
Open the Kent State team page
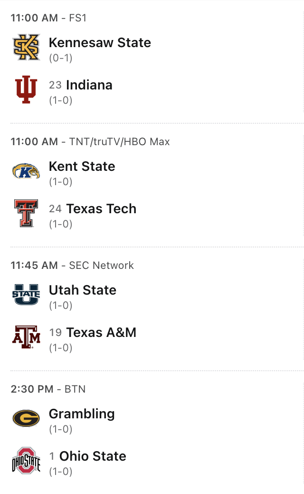(82, 167)
